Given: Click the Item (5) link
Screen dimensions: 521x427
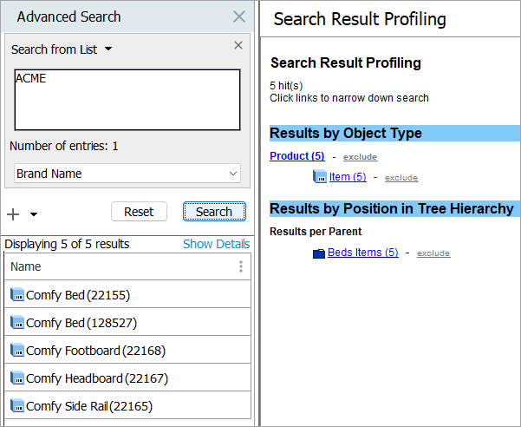Looking at the screenshot, I should (348, 177).
